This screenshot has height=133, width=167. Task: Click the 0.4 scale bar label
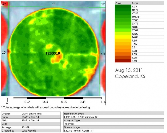pyautogui.click(x=46, y=102)
